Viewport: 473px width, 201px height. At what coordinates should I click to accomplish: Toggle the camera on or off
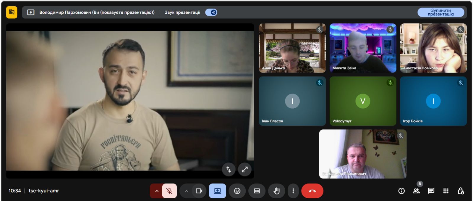[199, 191]
